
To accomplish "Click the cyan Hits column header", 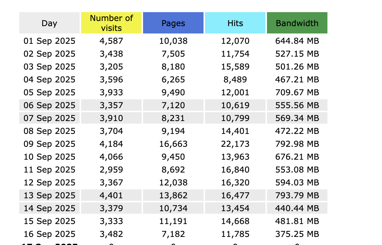I will pos(235,23).
